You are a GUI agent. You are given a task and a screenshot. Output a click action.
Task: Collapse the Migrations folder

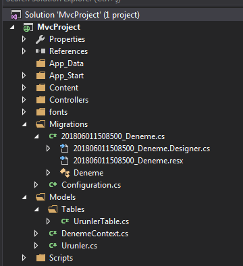click(x=24, y=124)
